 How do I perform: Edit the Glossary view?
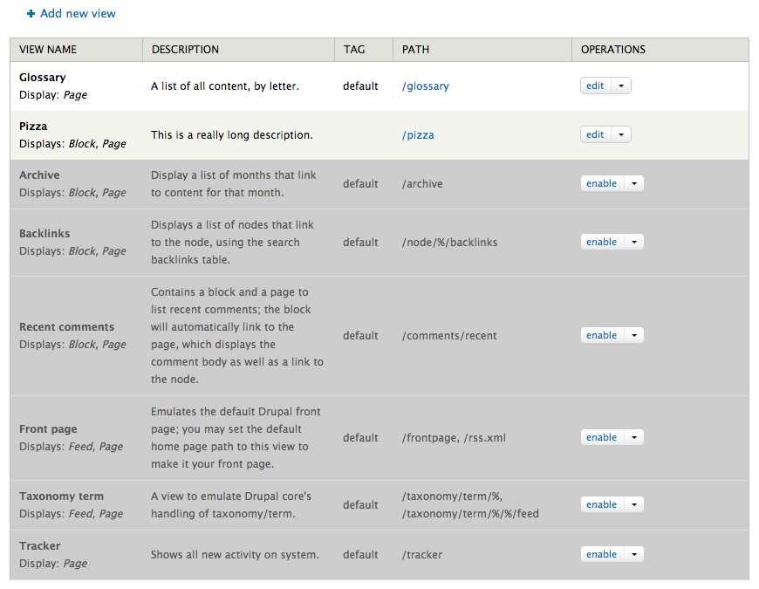coord(595,86)
